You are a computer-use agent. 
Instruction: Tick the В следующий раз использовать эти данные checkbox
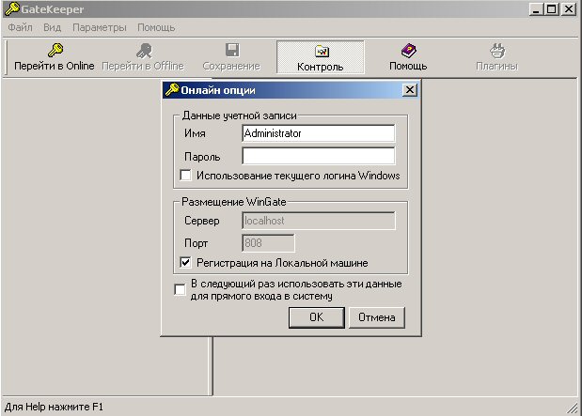point(180,289)
